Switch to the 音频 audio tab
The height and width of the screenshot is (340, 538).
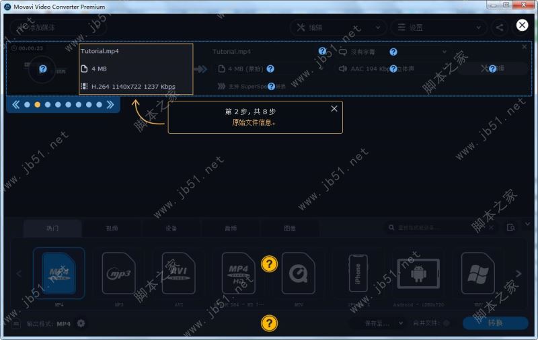pos(231,228)
